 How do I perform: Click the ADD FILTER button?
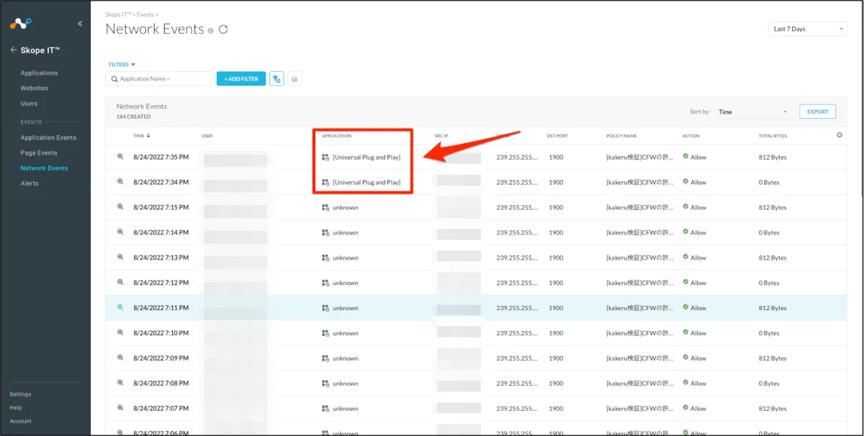tap(241, 78)
